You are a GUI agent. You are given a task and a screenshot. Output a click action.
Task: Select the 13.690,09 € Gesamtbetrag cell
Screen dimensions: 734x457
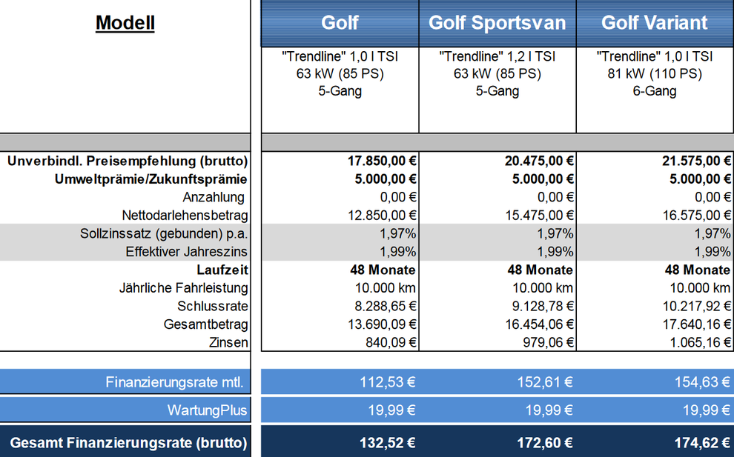click(382, 324)
